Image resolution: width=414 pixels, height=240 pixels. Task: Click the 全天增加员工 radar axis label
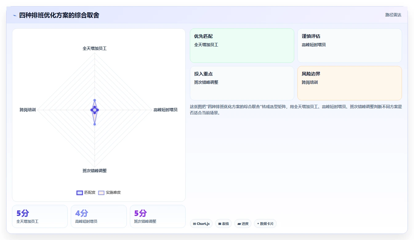click(x=94, y=48)
